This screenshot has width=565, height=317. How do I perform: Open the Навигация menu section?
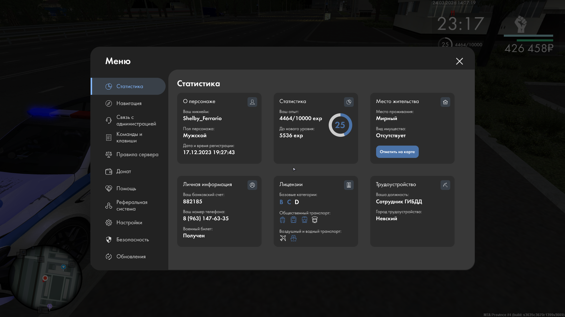(129, 103)
